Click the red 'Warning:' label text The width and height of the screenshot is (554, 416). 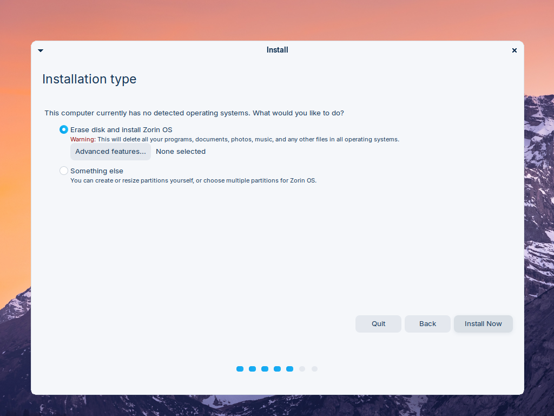tap(83, 139)
